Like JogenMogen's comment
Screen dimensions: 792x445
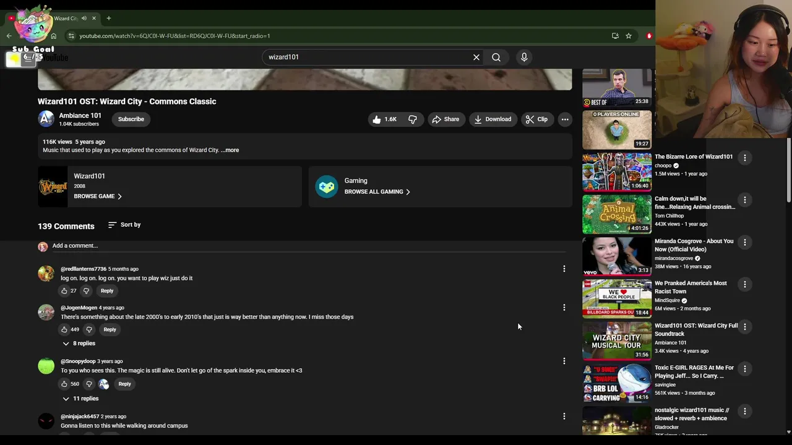pyautogui.click(x=64, y=329)
